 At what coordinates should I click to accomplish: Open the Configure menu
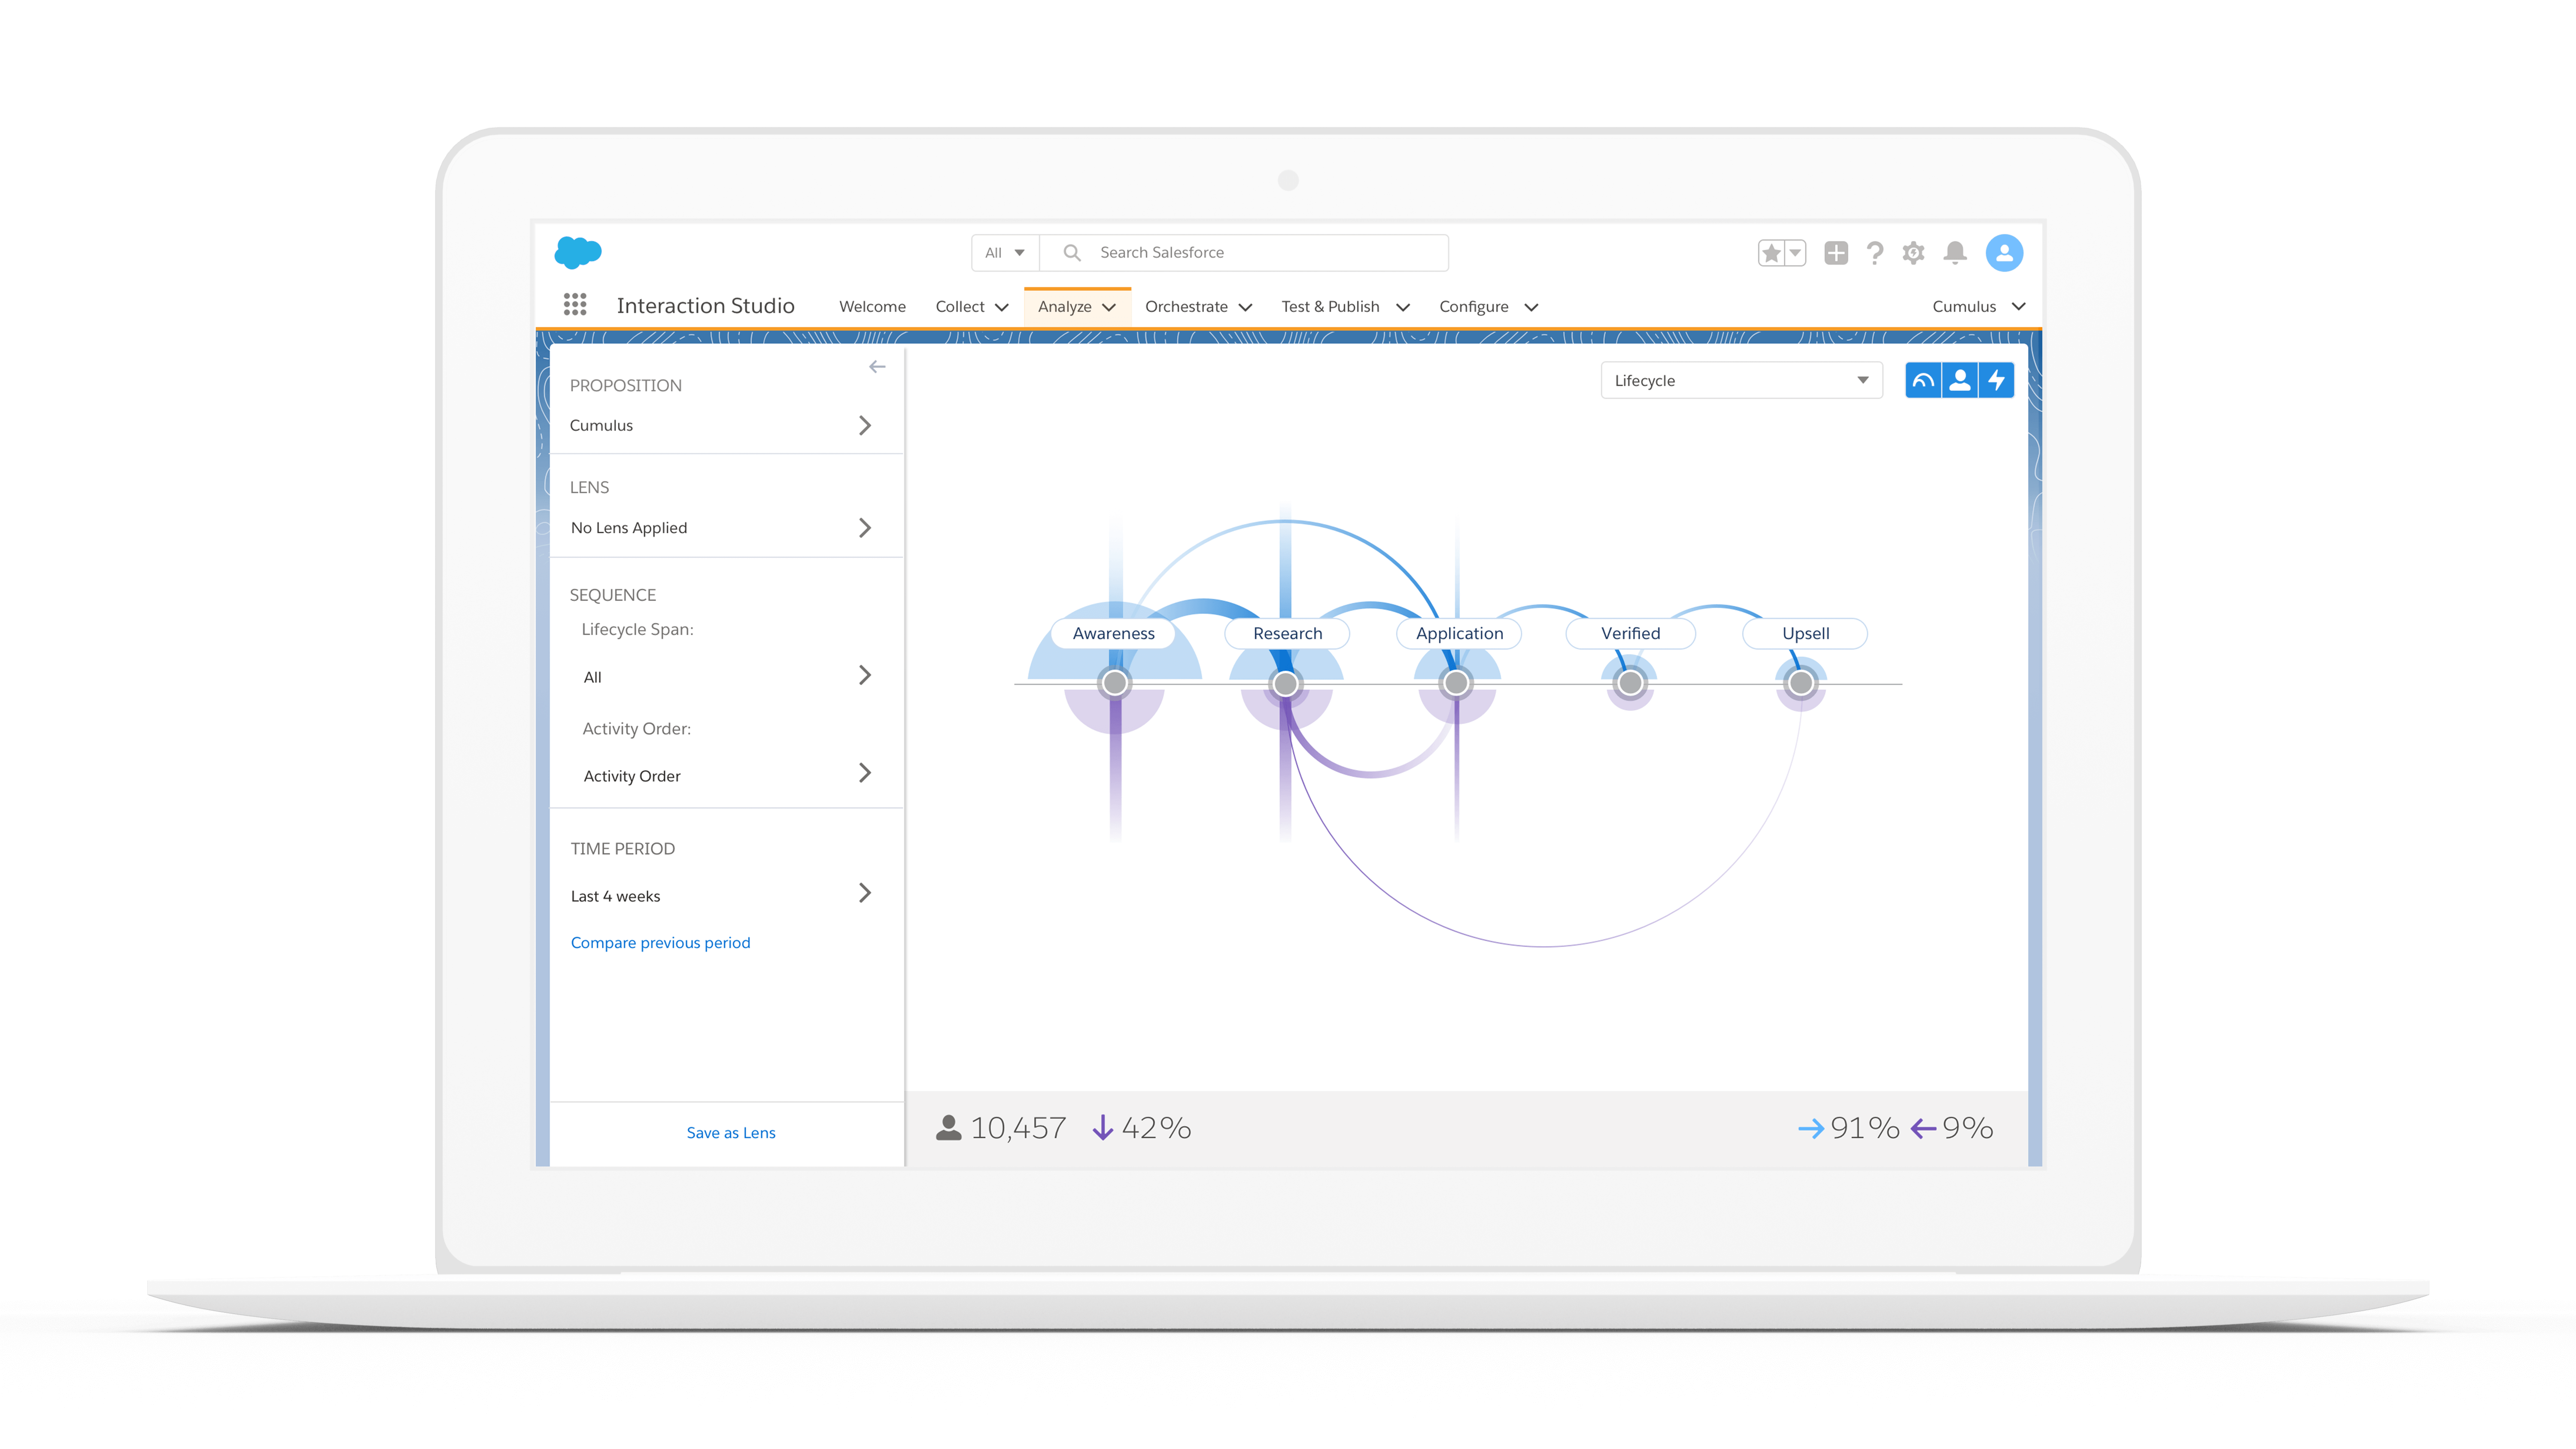[x=1488, y=306]
